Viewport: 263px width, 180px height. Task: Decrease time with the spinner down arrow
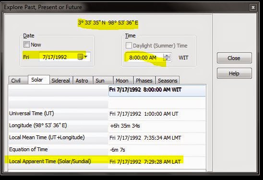point(167,59)
